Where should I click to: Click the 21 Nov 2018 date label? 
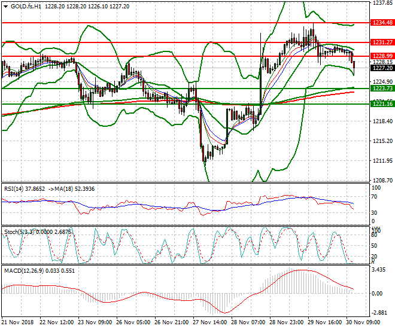click(x=17, y=322)
